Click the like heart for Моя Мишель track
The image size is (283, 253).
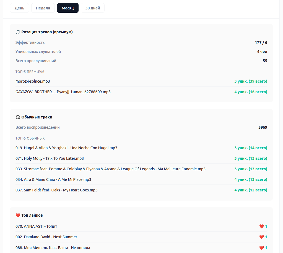pyautogui.click(x=261, y=248)
